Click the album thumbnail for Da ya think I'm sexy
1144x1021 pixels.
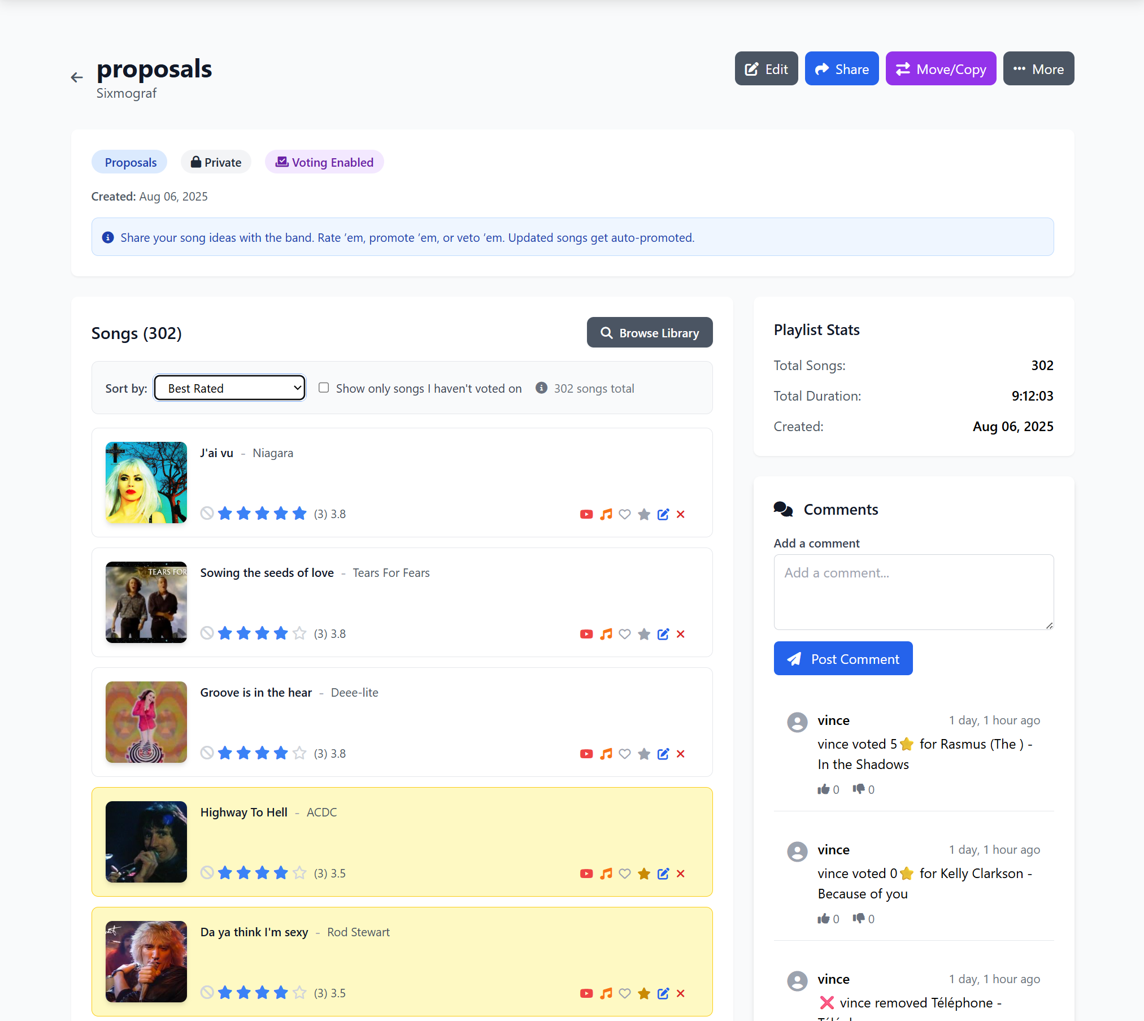(146, 962)
